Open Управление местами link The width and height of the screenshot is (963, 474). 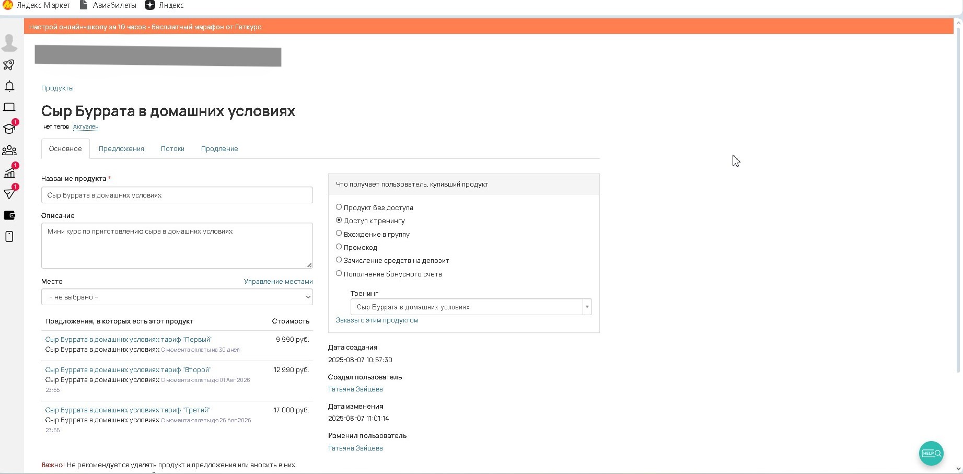[x=279, y=281]
